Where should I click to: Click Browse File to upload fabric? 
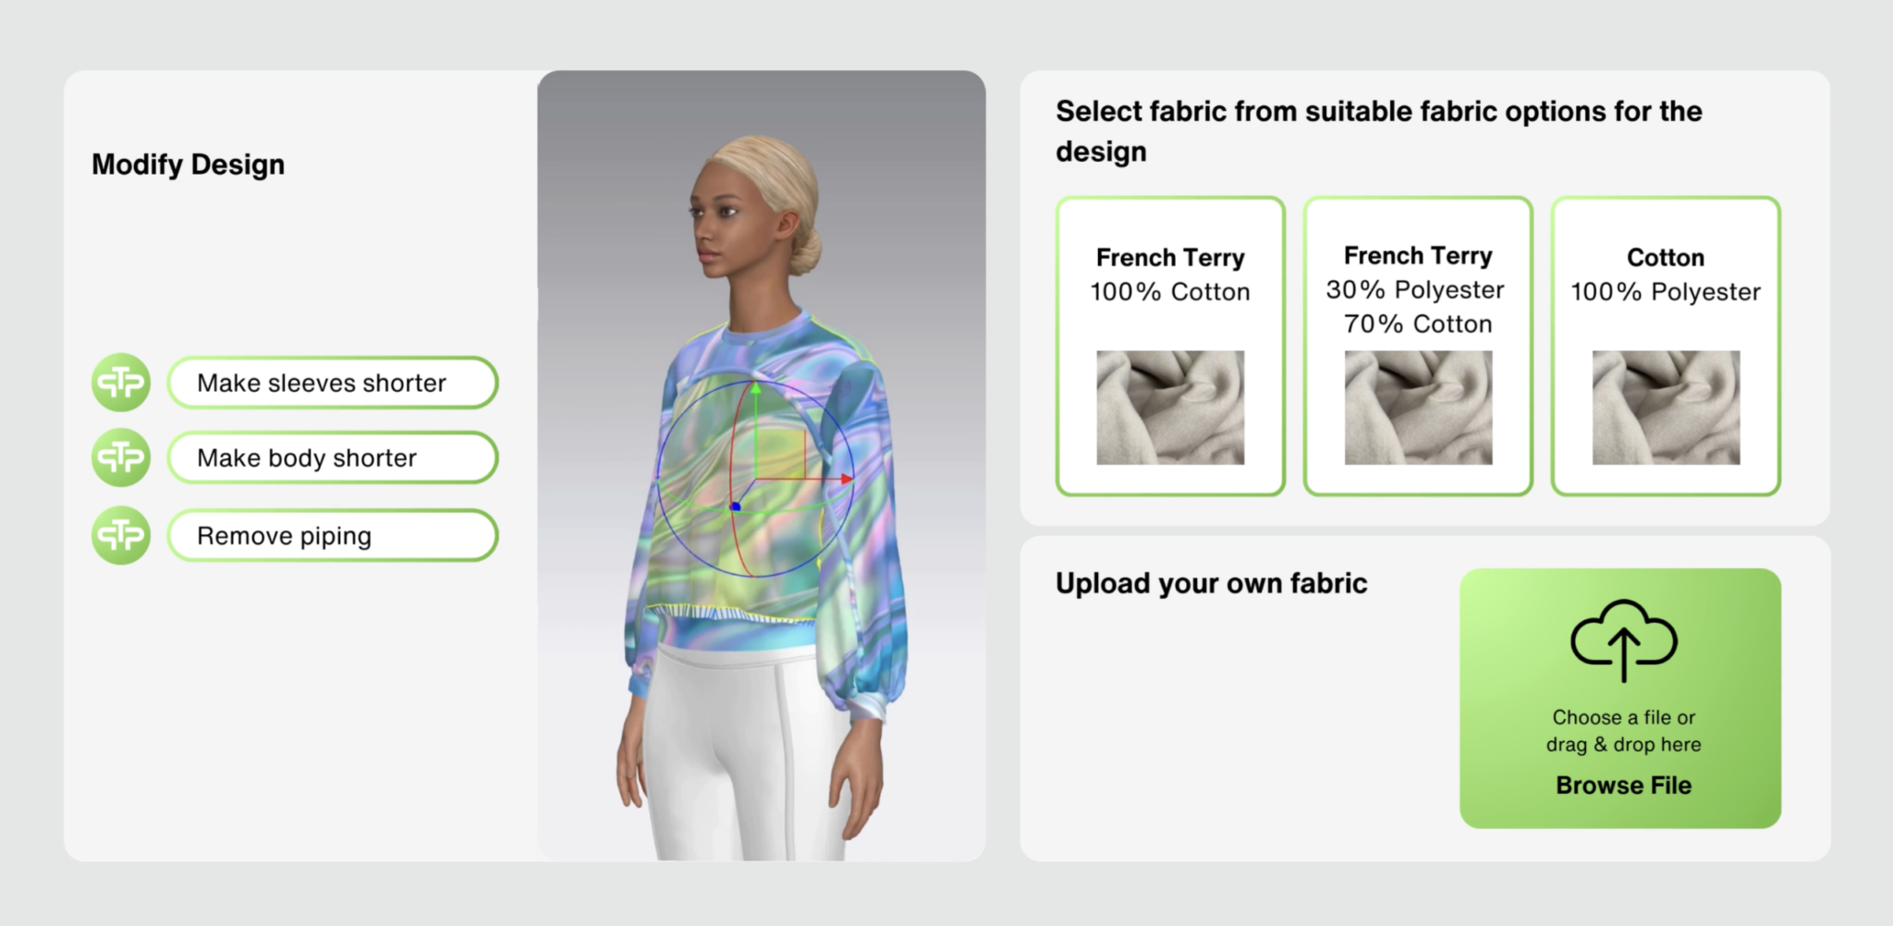coord(1624,785)
